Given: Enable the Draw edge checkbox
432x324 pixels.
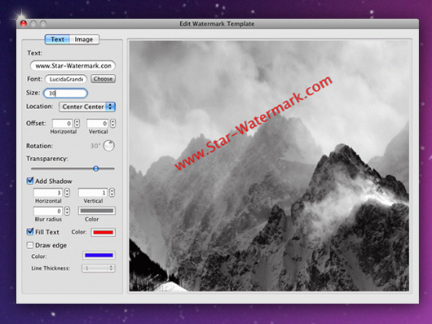Looking at the screenshot, I should click(30, 245).
